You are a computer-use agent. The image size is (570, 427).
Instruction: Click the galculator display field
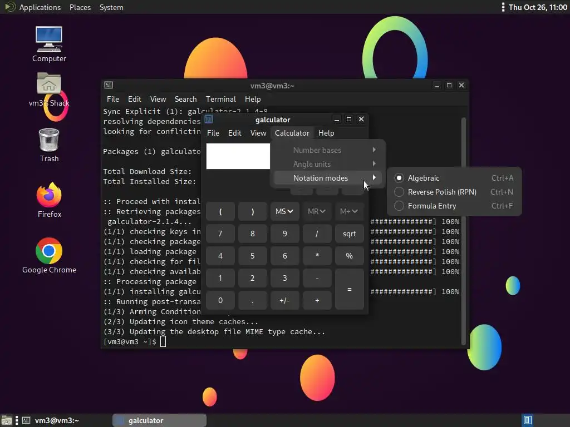coord(238,156)
